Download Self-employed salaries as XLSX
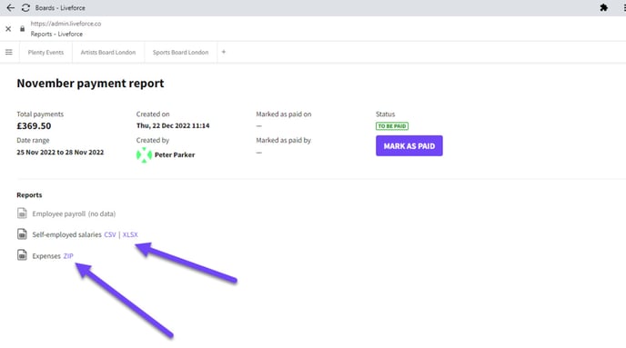 [x=130, y=234]
